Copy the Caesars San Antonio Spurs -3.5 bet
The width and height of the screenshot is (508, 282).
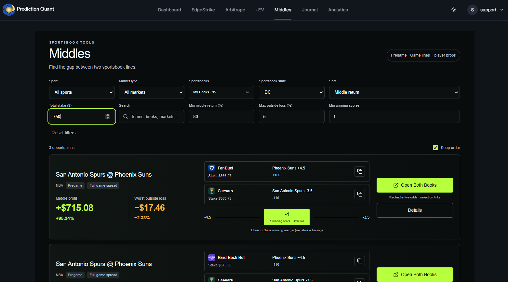tap(360, 194)
